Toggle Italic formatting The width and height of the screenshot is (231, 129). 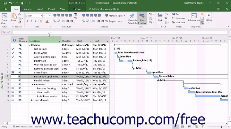click(x=31, y=21)
